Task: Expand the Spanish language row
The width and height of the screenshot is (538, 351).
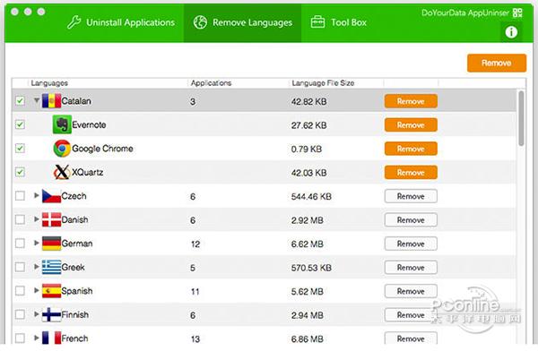Action: click(x=37, y=290)
